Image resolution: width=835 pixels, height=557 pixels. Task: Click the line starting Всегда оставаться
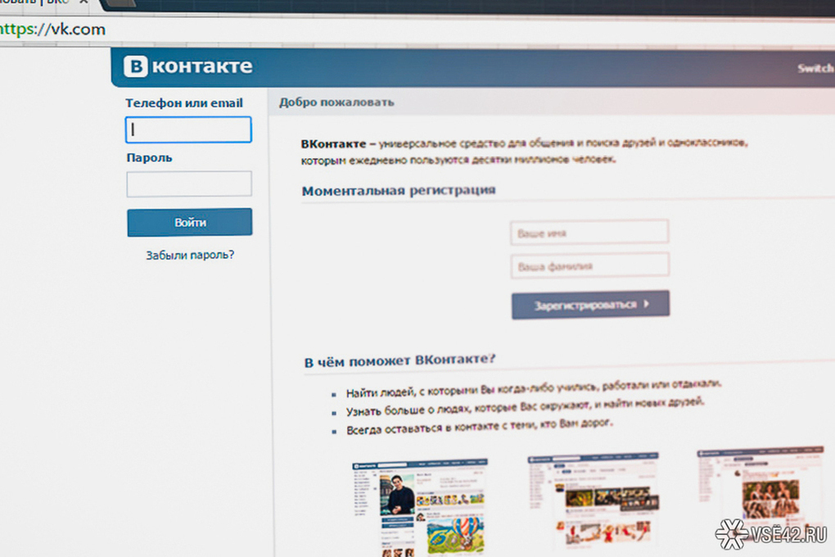click(x=479, y=427)
